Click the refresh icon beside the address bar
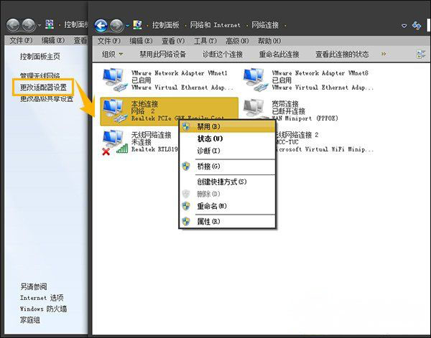431x338 pixels. click(416, 27)
